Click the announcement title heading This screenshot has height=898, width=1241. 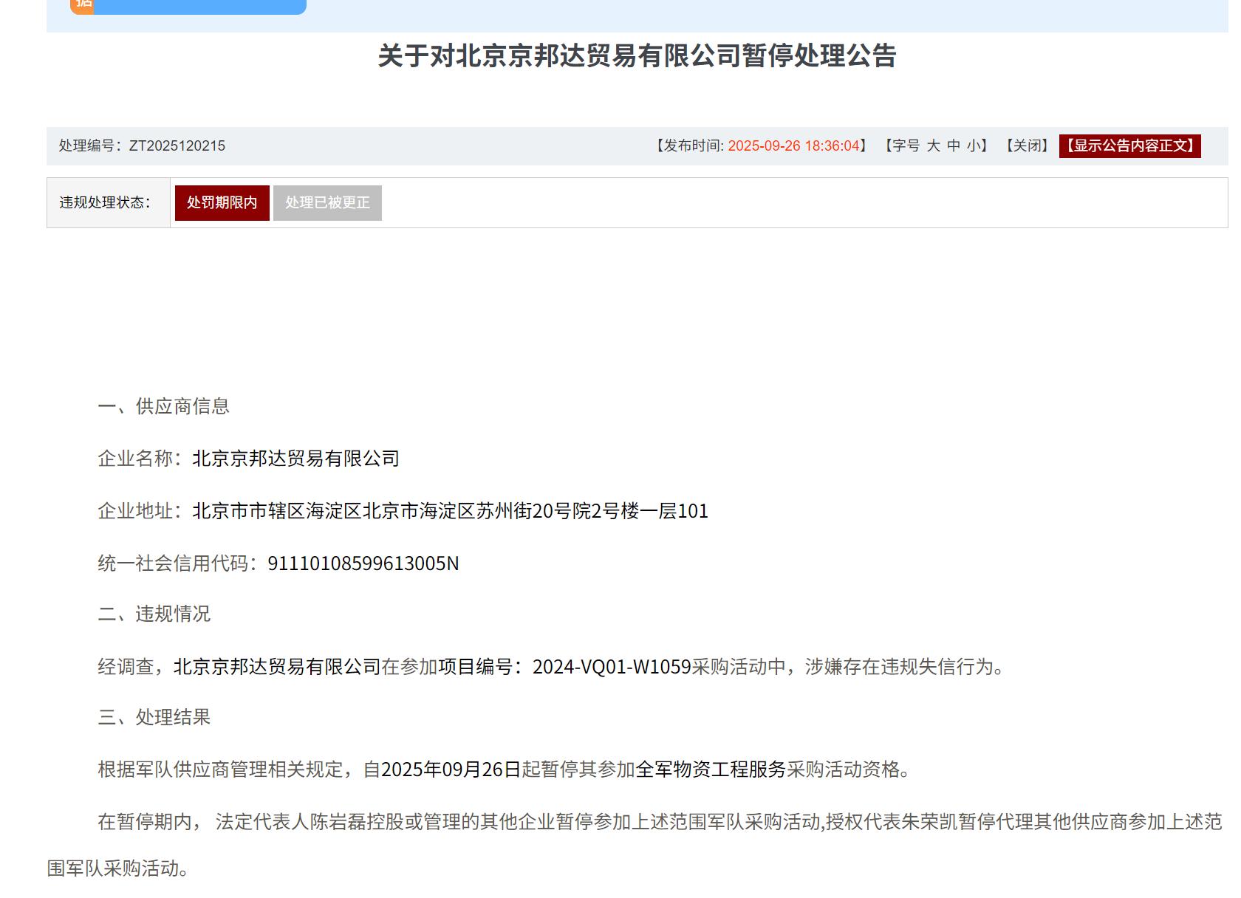pos(637,56)
